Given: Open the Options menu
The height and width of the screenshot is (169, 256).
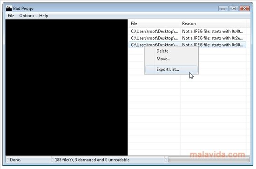Looking at the screenshot, I should pos(27,16).
